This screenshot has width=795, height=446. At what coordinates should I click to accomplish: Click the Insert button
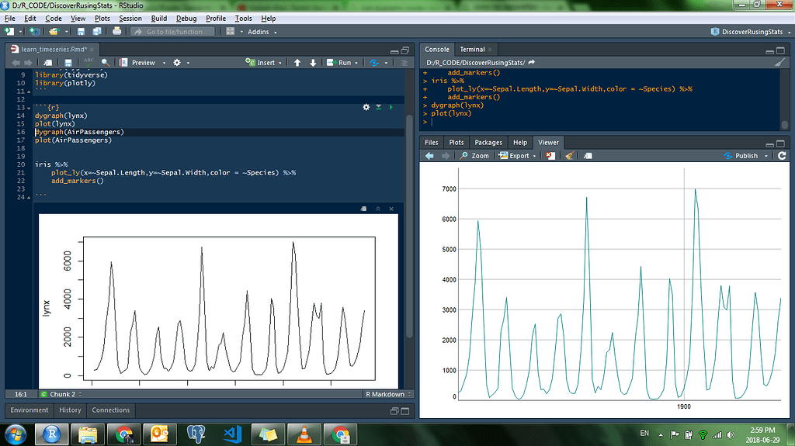(260, 63)
